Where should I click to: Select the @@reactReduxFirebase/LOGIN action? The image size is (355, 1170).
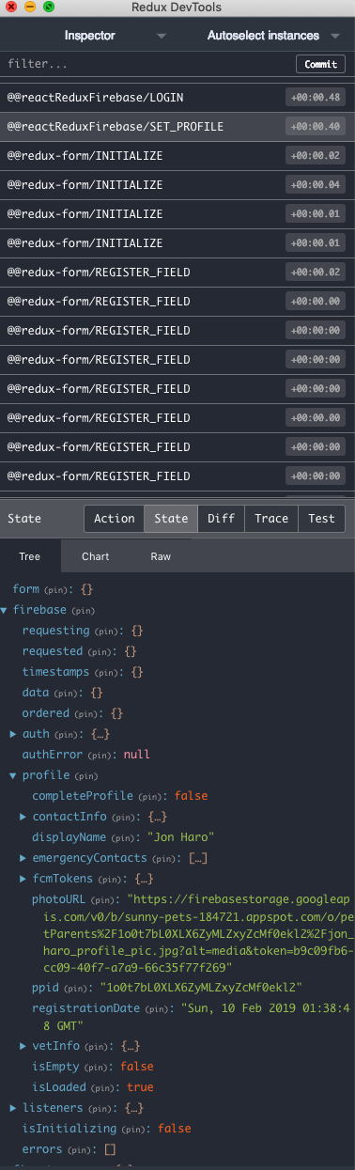click(177, 98)
